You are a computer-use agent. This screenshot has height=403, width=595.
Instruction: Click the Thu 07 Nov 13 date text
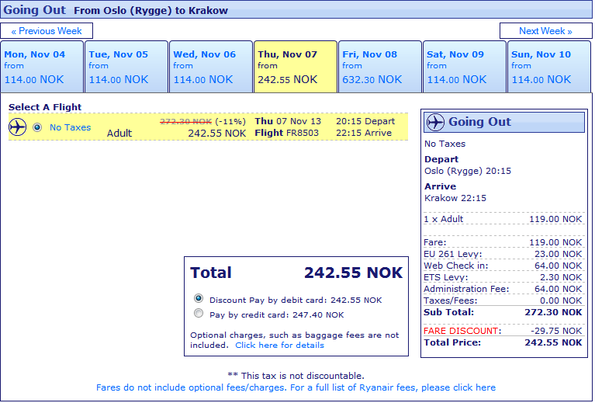click(x=288, y=121)
